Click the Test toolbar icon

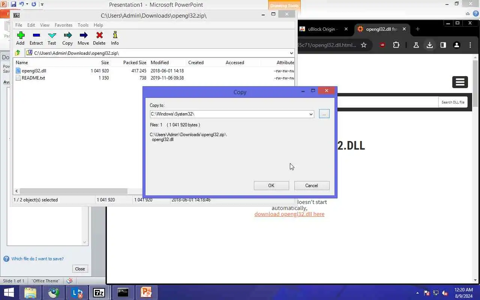pyautogui.click(x=52, y=38)
